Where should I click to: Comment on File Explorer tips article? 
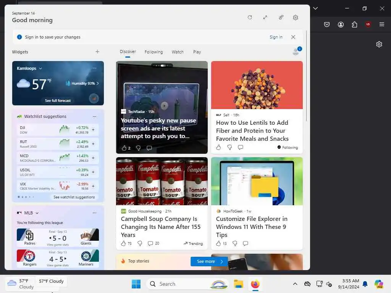(246, 243)
